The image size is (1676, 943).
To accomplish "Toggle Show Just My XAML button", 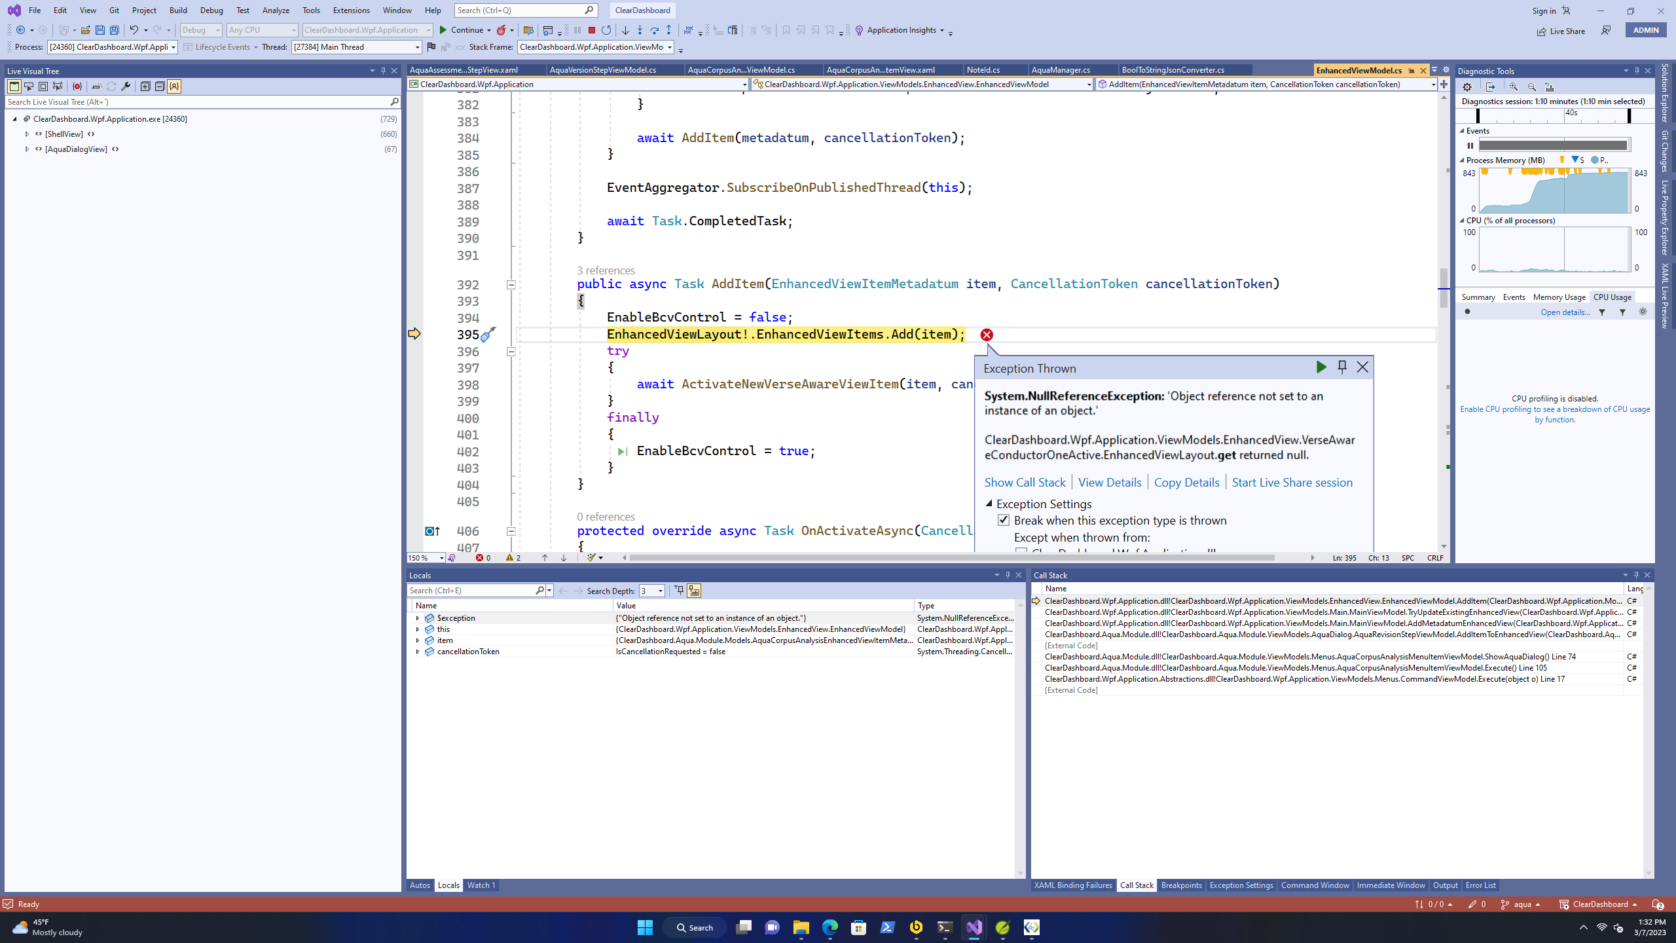I will click(x=174, y=86).
